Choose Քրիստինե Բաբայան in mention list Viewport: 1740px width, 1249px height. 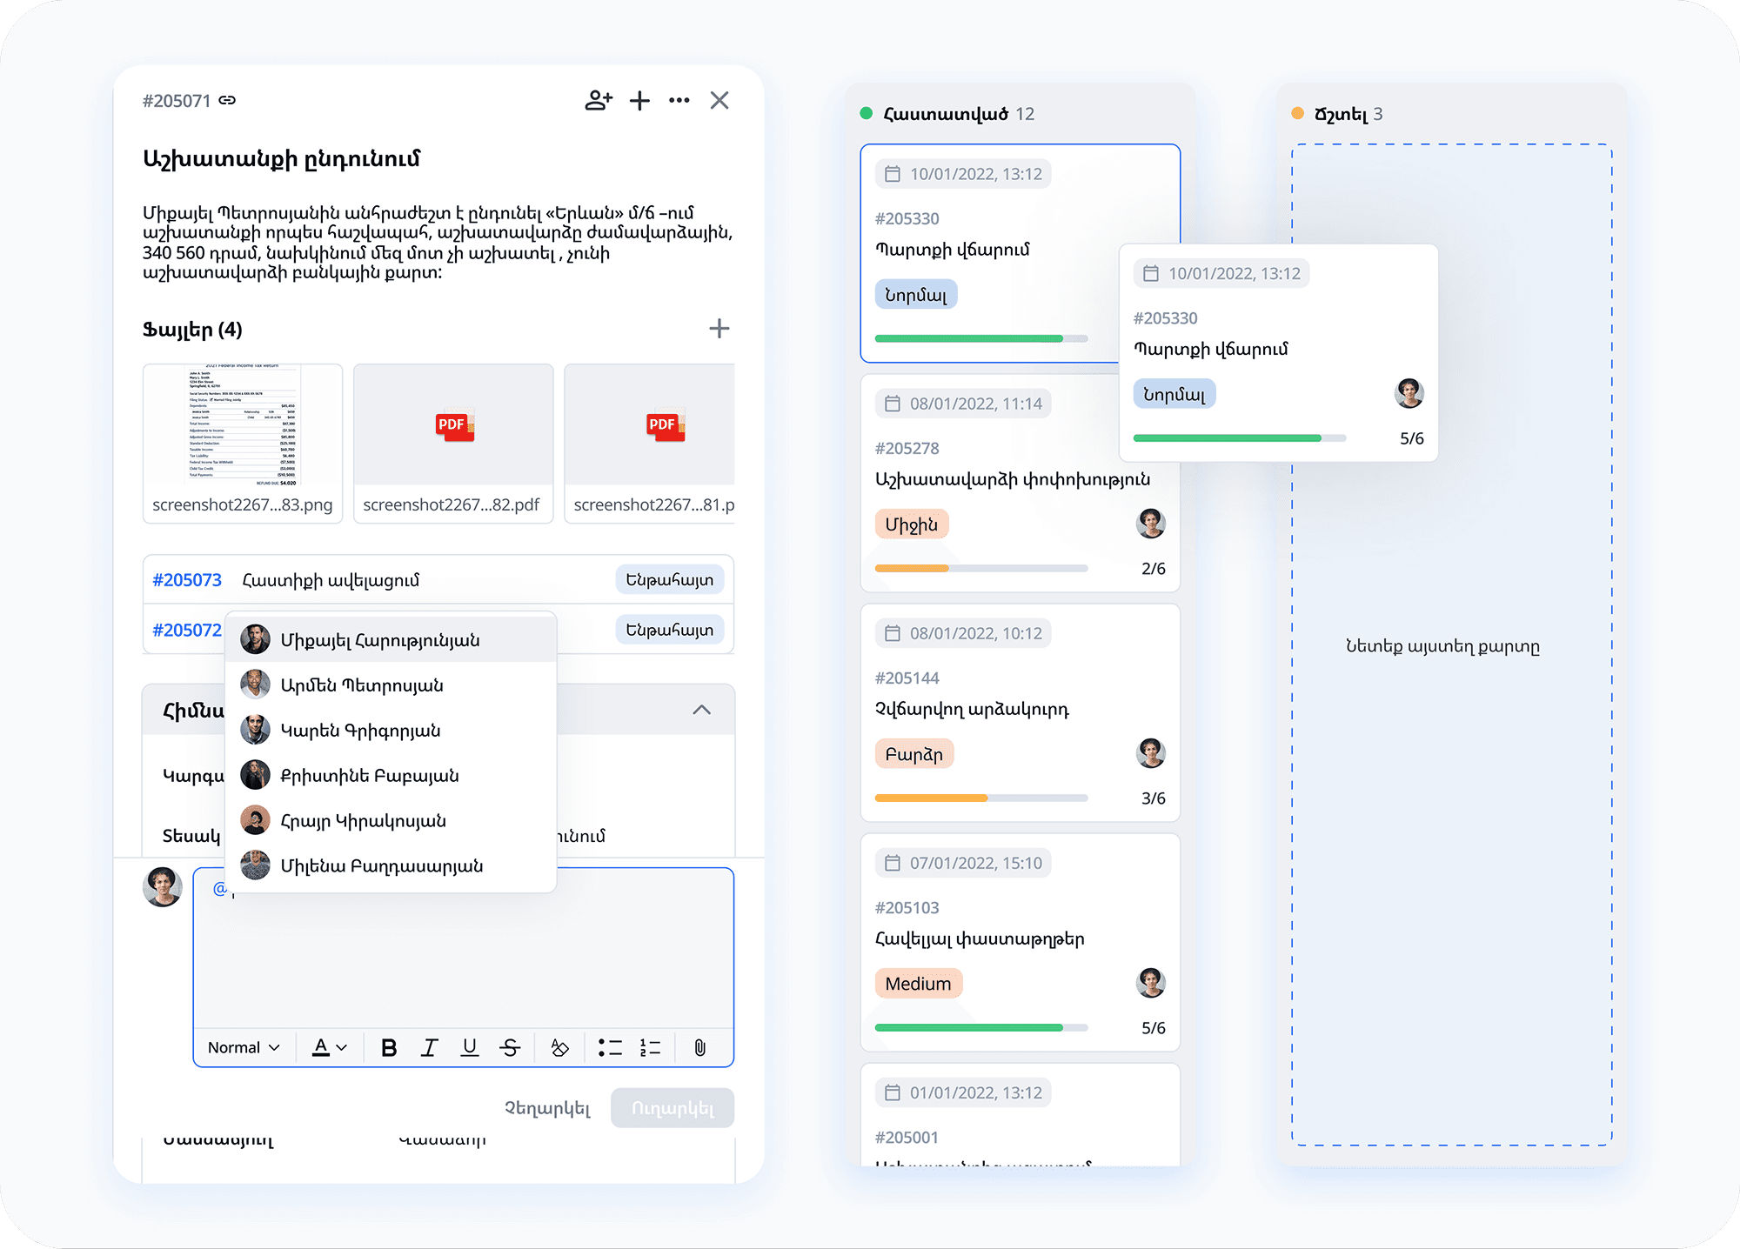369,776
